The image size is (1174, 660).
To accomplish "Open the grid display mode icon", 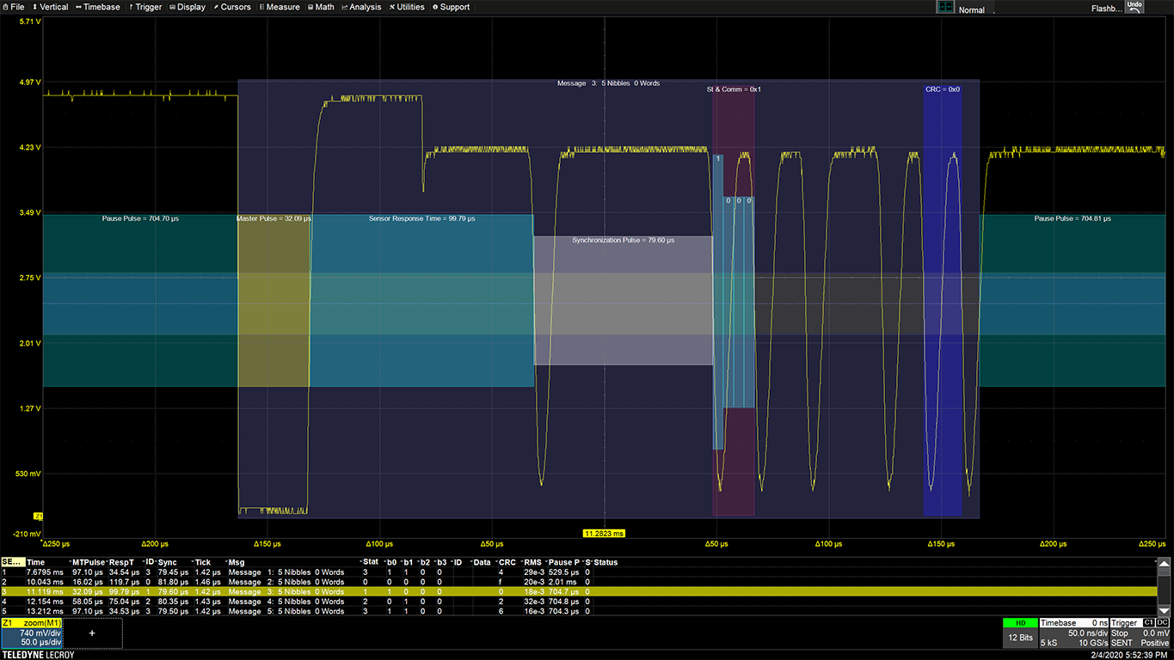I will pyautogui.click(x=945, y=7).
